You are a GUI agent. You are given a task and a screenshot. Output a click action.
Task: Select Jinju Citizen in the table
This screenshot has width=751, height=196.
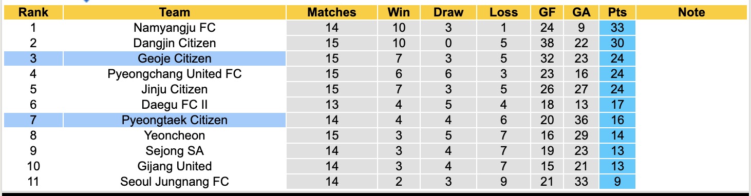175,89
